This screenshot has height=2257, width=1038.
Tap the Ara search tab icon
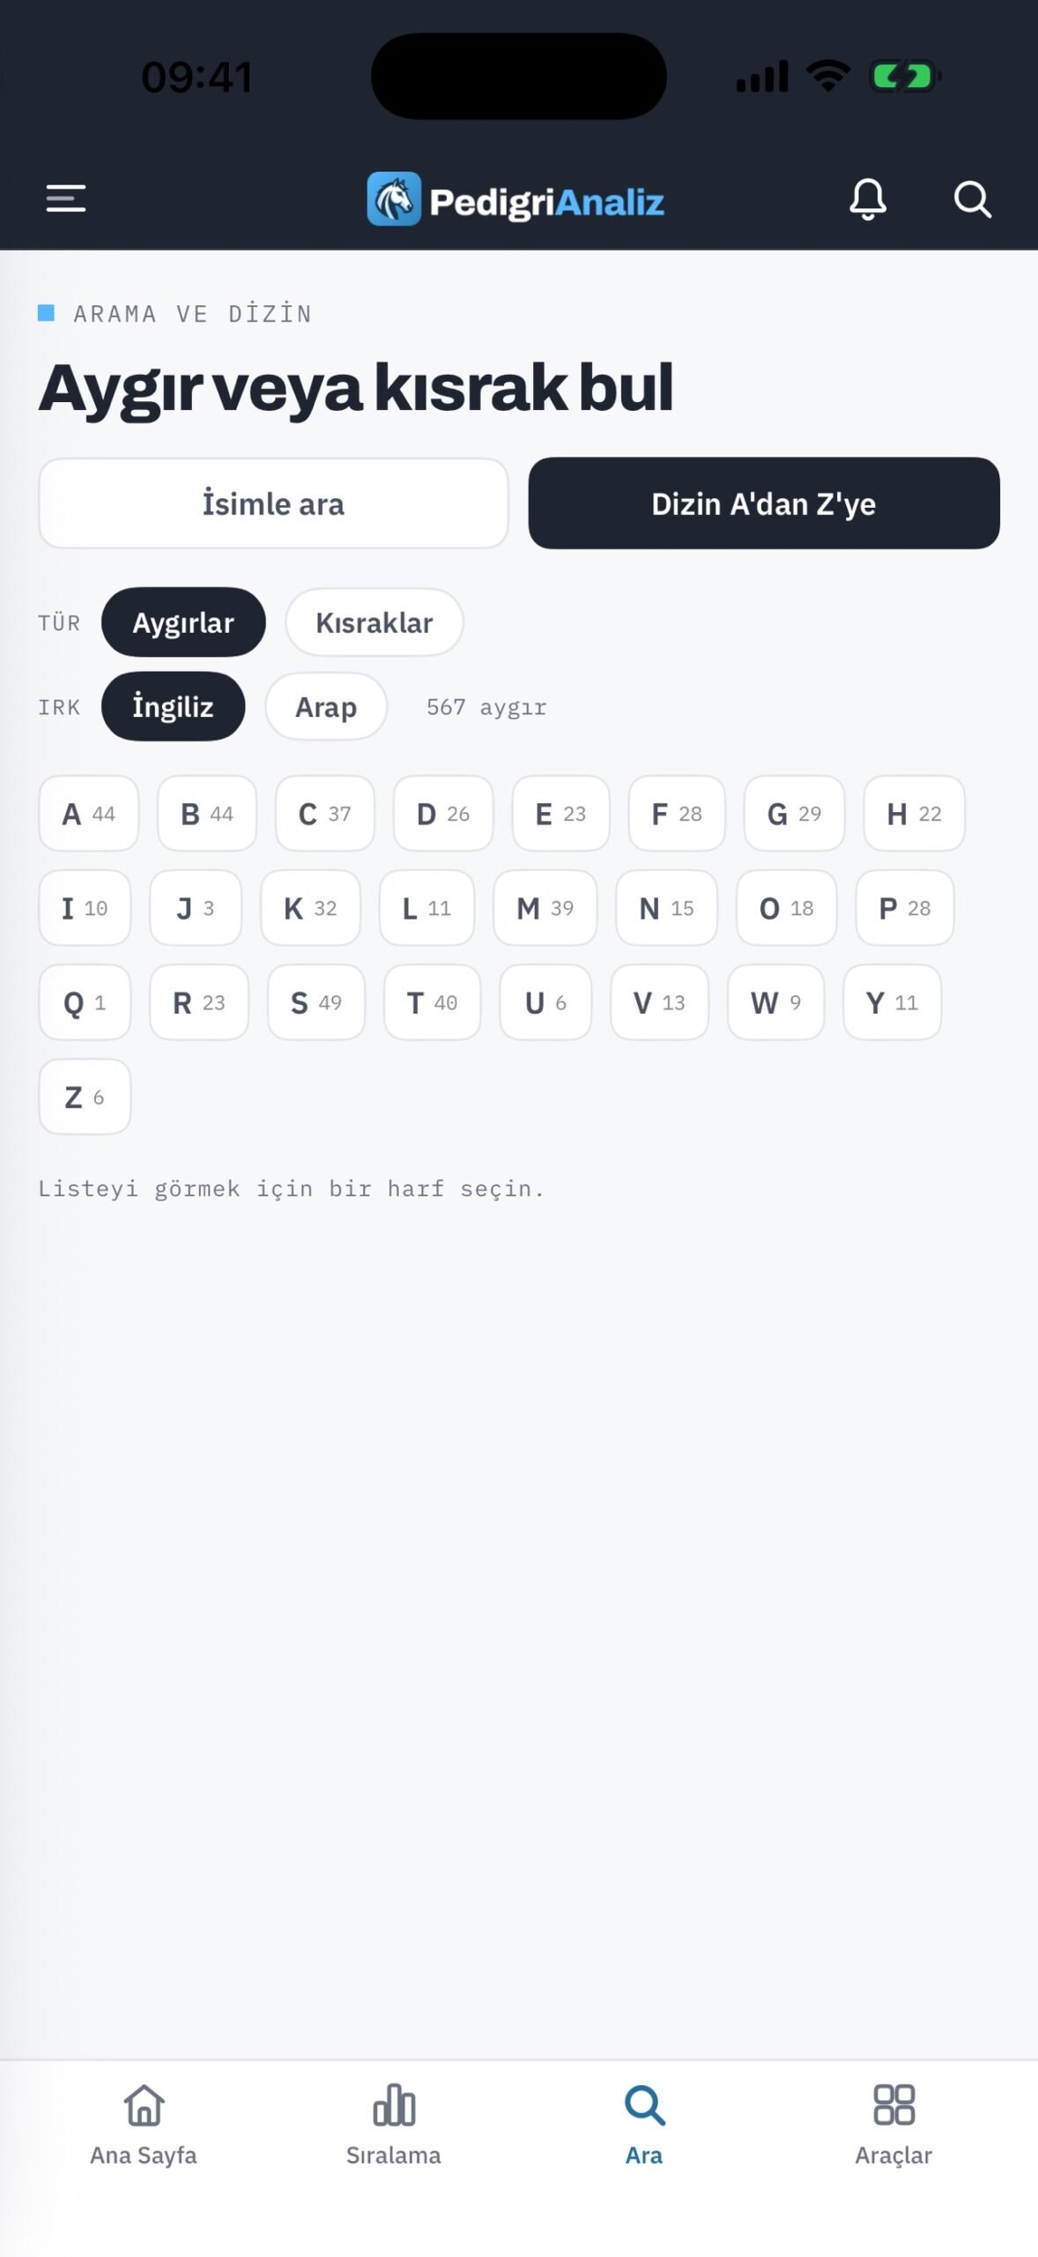(644, 2105)
